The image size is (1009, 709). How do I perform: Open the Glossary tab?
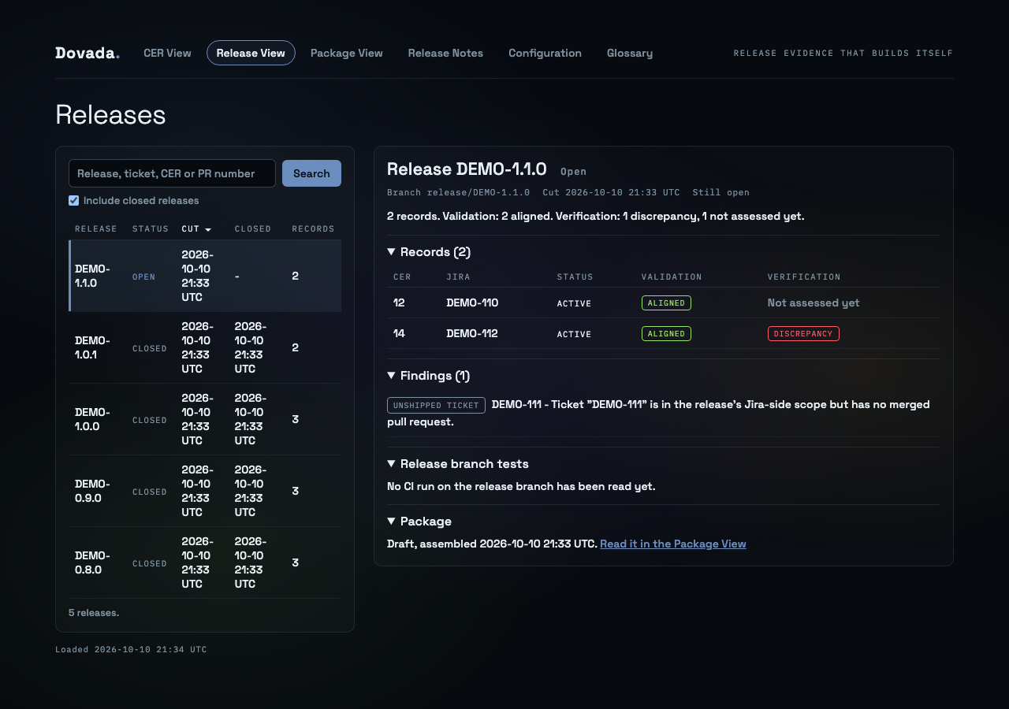click(x=630, y=53)
